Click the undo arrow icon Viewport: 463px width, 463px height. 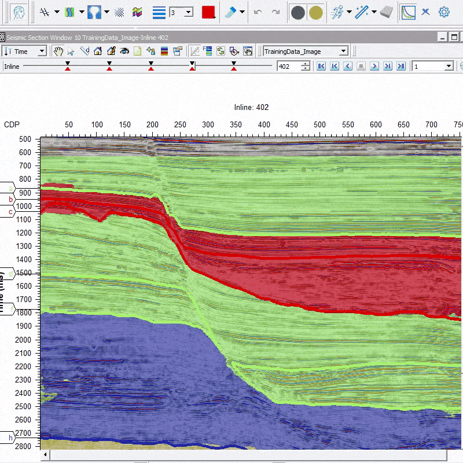pos(258,12)
